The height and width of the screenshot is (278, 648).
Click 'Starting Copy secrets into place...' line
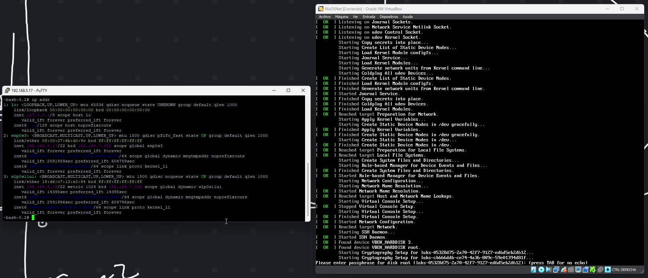383,43
